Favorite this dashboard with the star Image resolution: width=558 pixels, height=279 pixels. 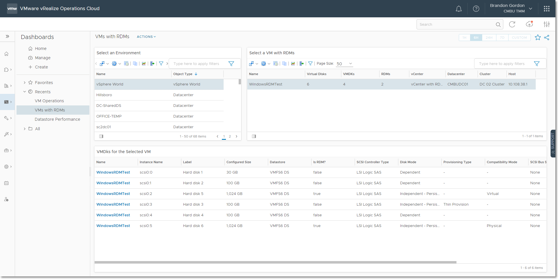point(538,37)
